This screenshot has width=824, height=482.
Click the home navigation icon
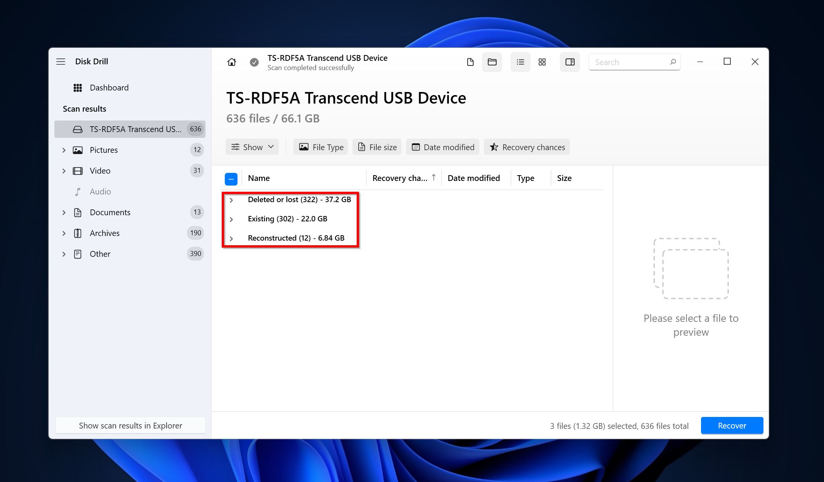click(x=232, y=61)
